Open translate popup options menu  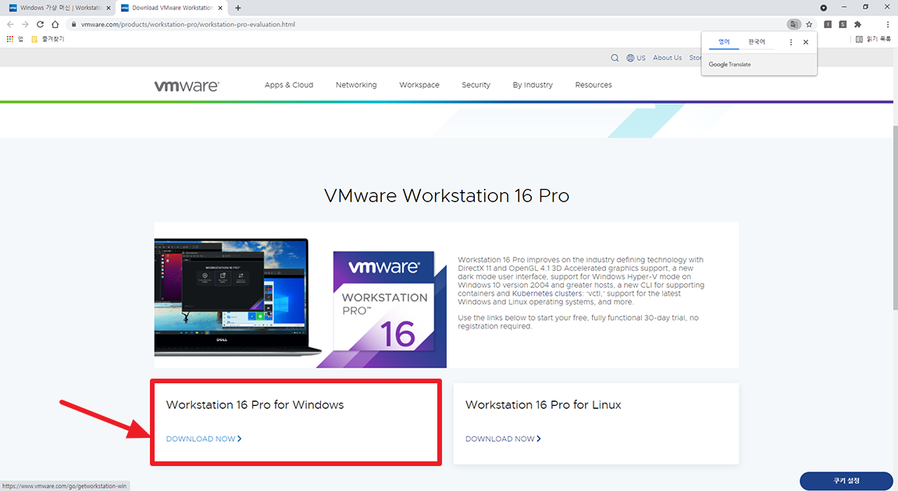pyautogui.click(x=791, y=42)
